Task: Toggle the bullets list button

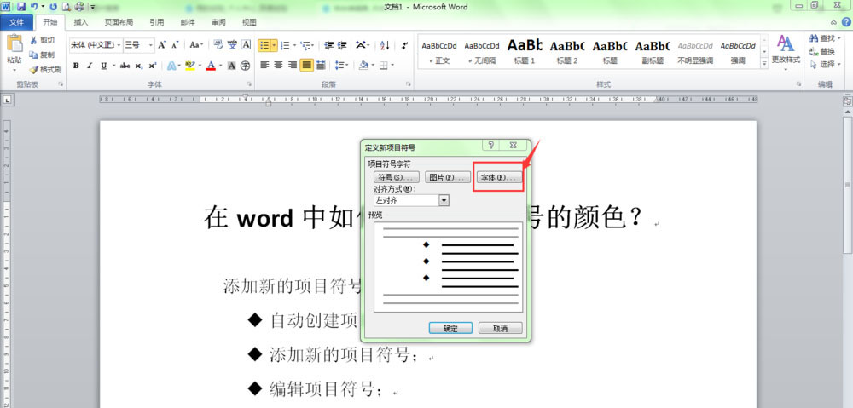Action: pyautogui.click(x=264, y=45)
